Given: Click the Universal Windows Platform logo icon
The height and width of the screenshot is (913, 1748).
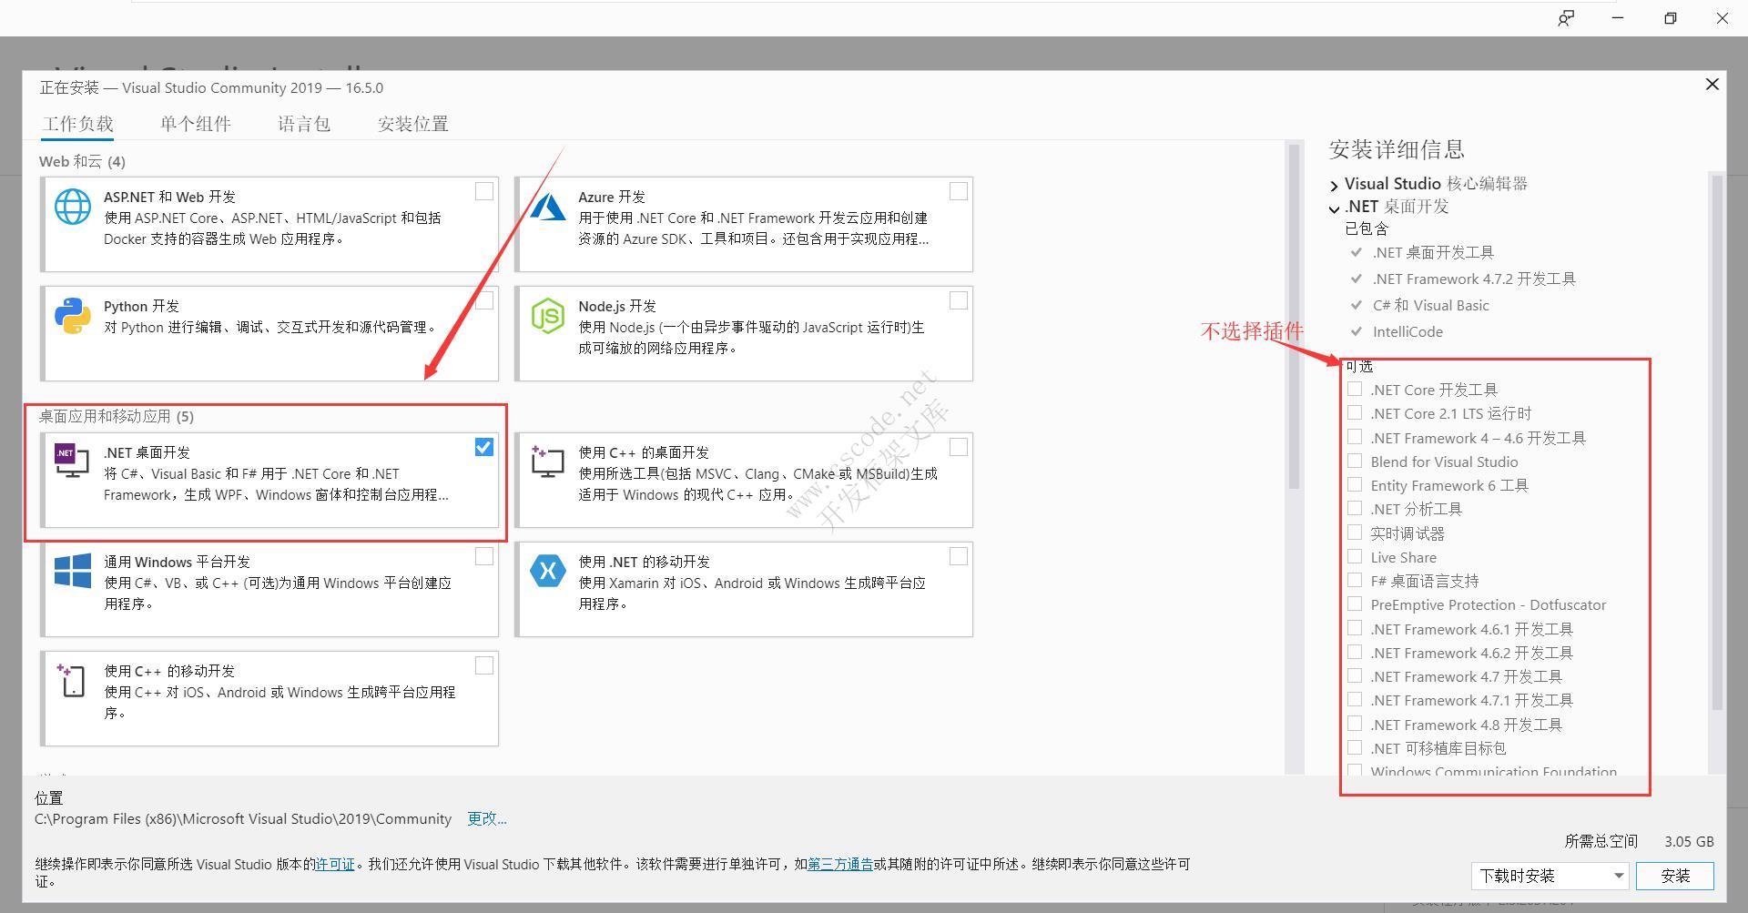Looking at the screenshot, I should (x=73, y=571).
